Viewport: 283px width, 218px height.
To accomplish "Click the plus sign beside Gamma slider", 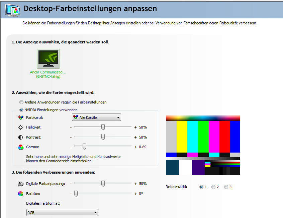I will click(x=135, y=147).
